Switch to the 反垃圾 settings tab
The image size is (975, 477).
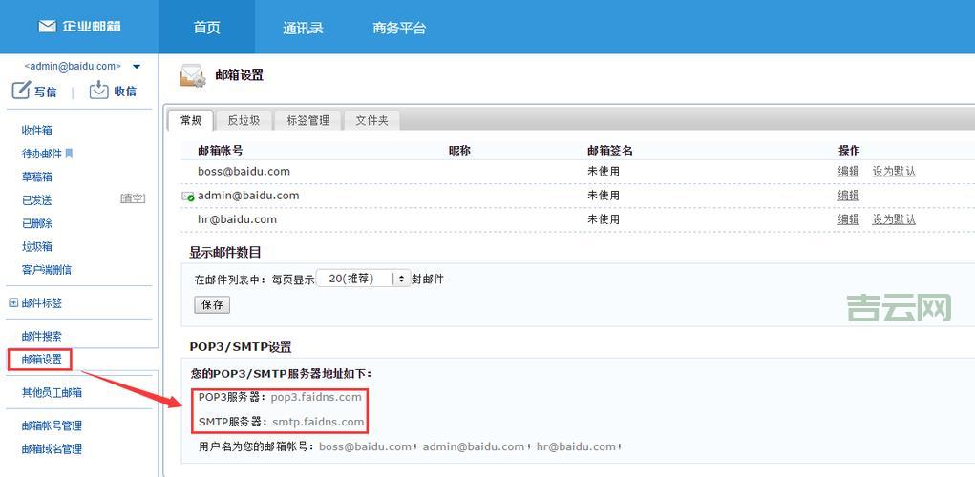click(x=244, y=120)
